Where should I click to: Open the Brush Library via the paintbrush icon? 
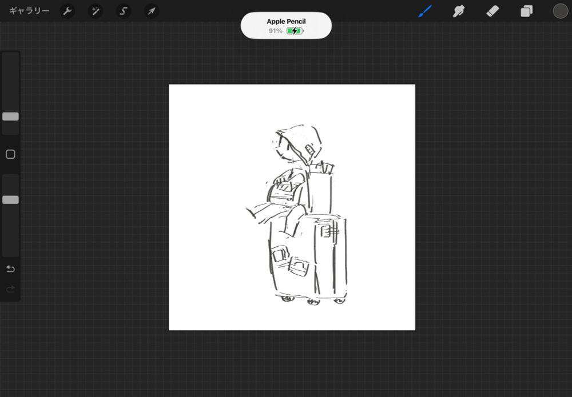point(424,11)
